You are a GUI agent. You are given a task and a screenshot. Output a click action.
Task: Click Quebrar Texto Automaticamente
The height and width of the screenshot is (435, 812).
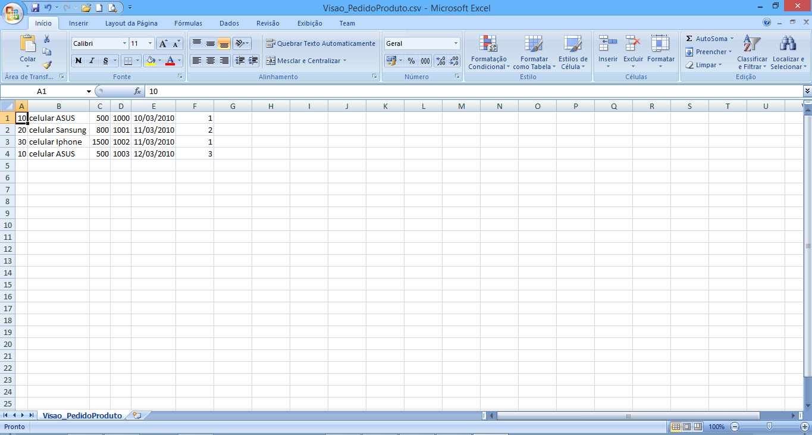[321, 43]
